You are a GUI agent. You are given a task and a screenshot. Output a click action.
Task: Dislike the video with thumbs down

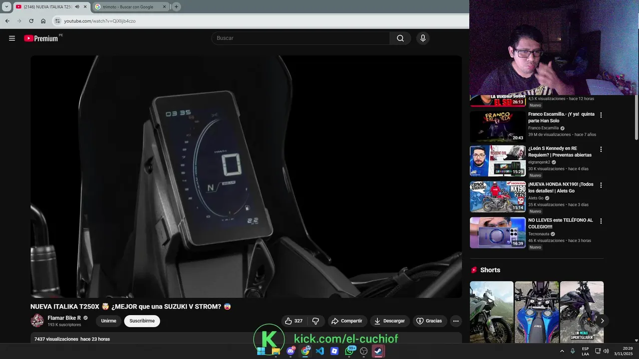[x=316, y=321]
